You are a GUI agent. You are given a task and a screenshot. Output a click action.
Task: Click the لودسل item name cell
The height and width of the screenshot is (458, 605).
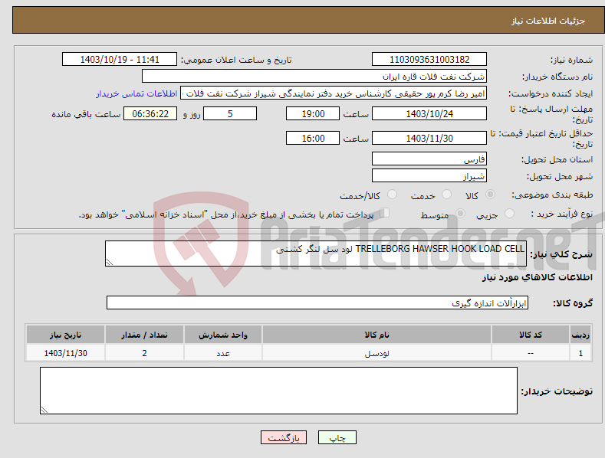[376, 353]
